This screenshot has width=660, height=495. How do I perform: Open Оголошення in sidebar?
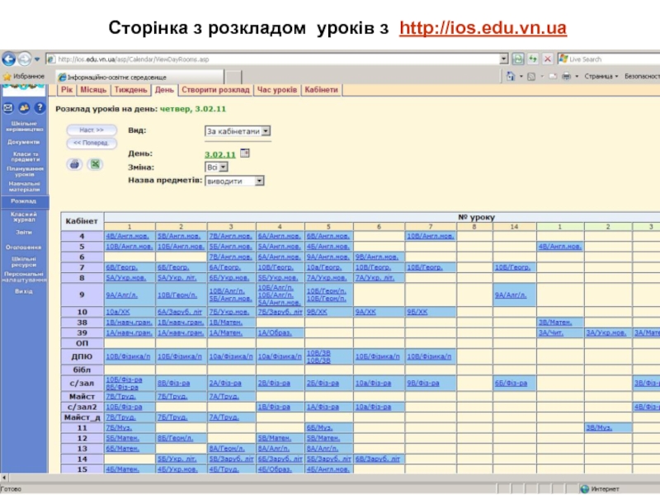(24, 247)
